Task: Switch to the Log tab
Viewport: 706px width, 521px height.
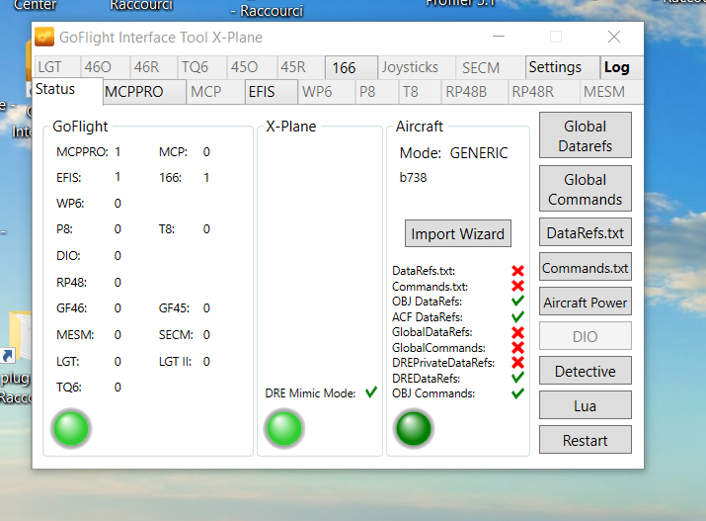Action: [x=622, y=67]
